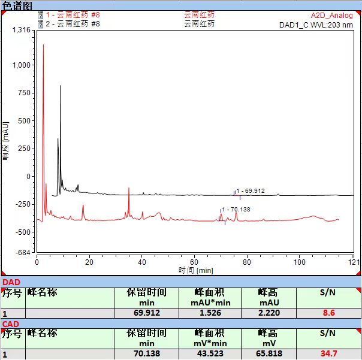
Task: Select the A2D_Analog channel label
Action: coord(331,16)
